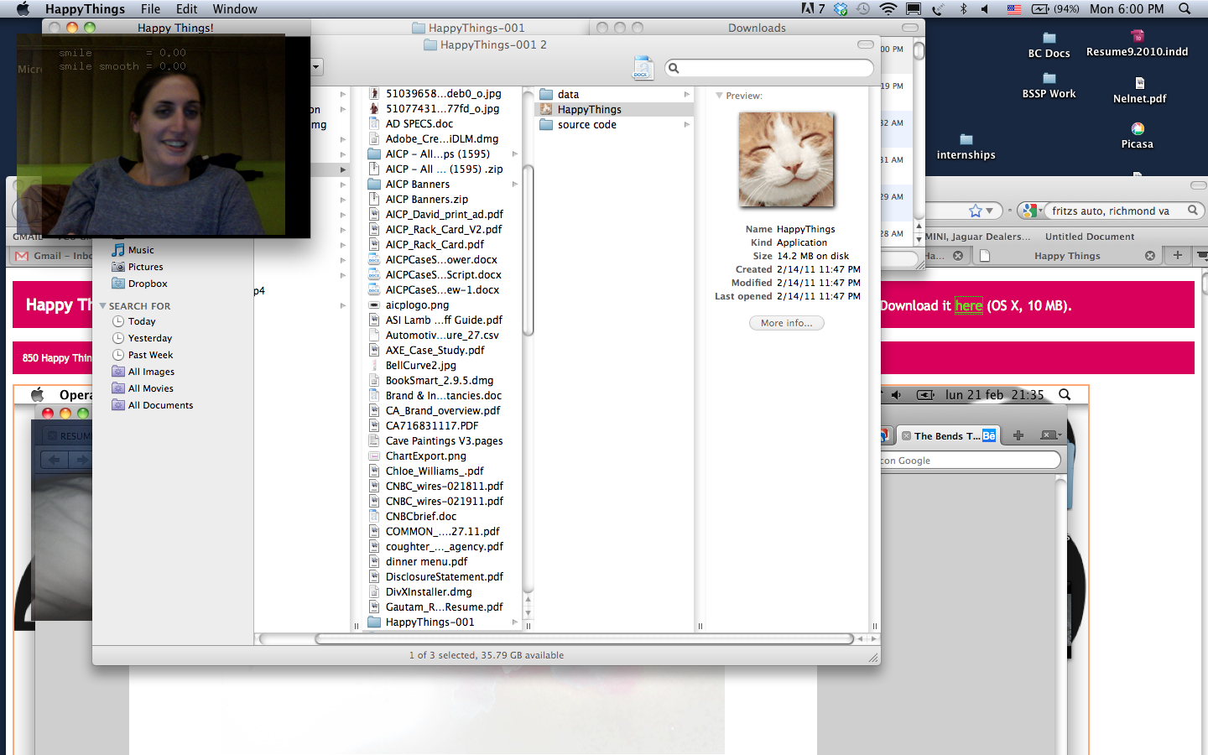The image size is (1208, 755).
Task: Open the File menu
Action: coord(150,9)
